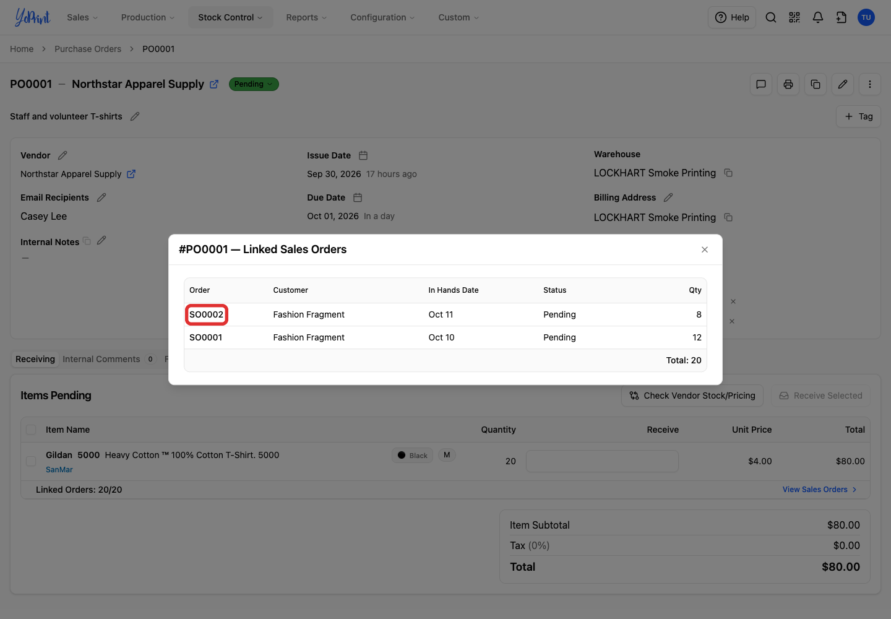Expand the Stock Control menu

pyautogui.click(x=230, y=17)
